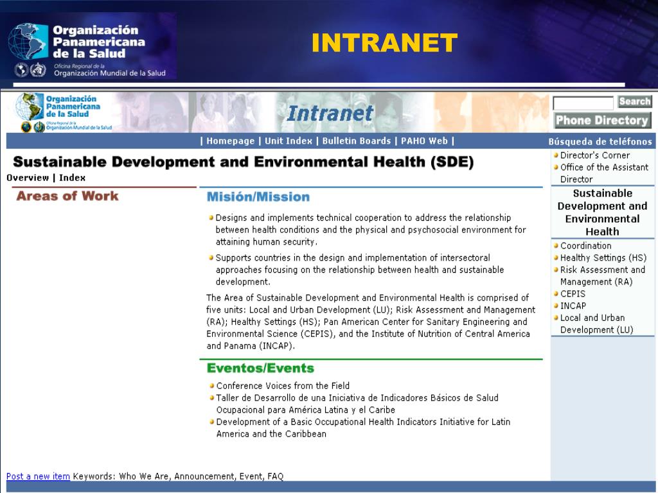This screenshot has width=658, height=493.
Task: Open INCAP sidebar link
Action: (573, 306)
